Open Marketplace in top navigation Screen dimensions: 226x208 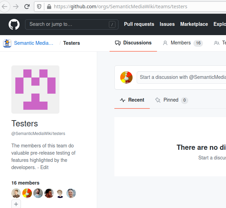(194, 24)
